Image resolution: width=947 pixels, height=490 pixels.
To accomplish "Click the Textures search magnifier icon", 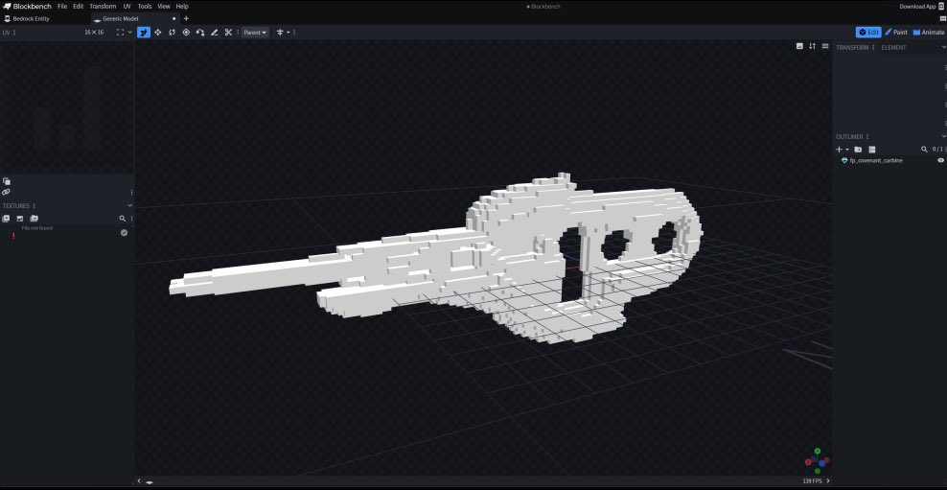I will [x=122, y=219].
